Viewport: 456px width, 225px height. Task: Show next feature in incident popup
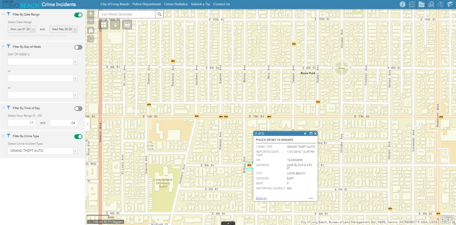305,134
